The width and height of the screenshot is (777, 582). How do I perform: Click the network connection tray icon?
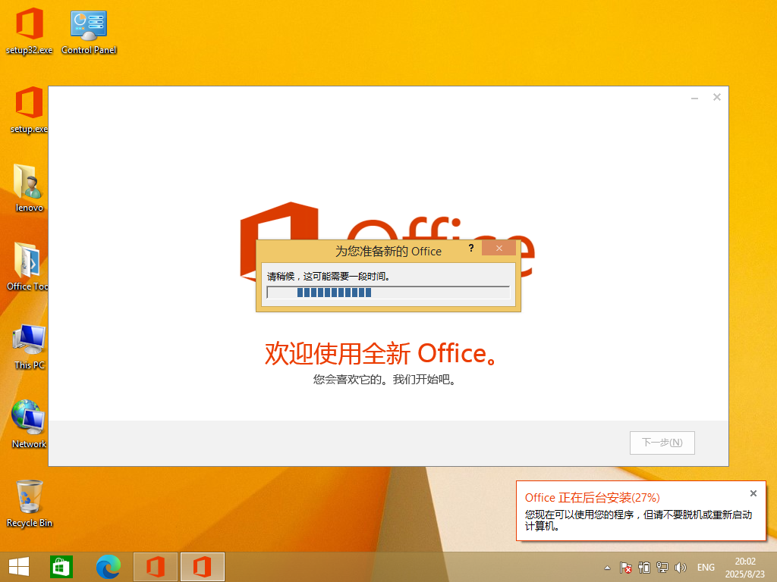tap(662, 567)
